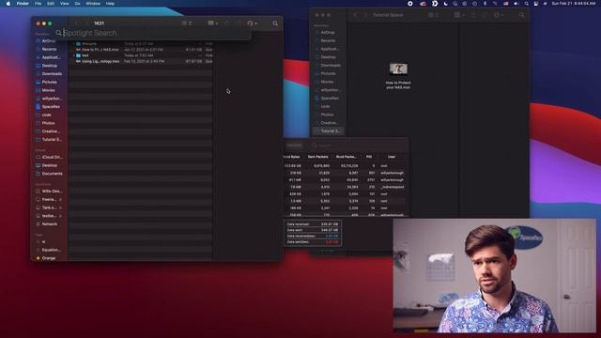Image resolution: width=601 pixels, height=338 pixels.
Task: Open the Apple menu
Action: pyautogui.click(x=8, y=4)
